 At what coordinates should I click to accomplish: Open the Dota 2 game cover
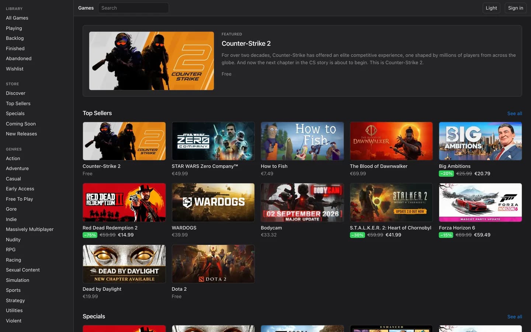click(x=213, y=264)
